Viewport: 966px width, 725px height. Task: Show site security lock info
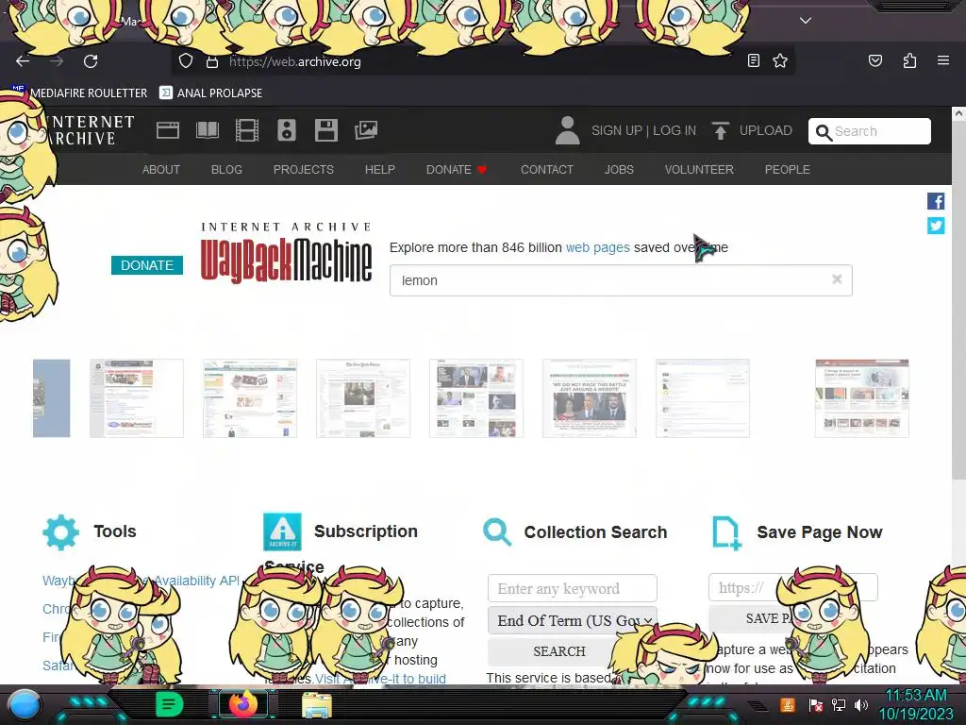coord(212,61)
